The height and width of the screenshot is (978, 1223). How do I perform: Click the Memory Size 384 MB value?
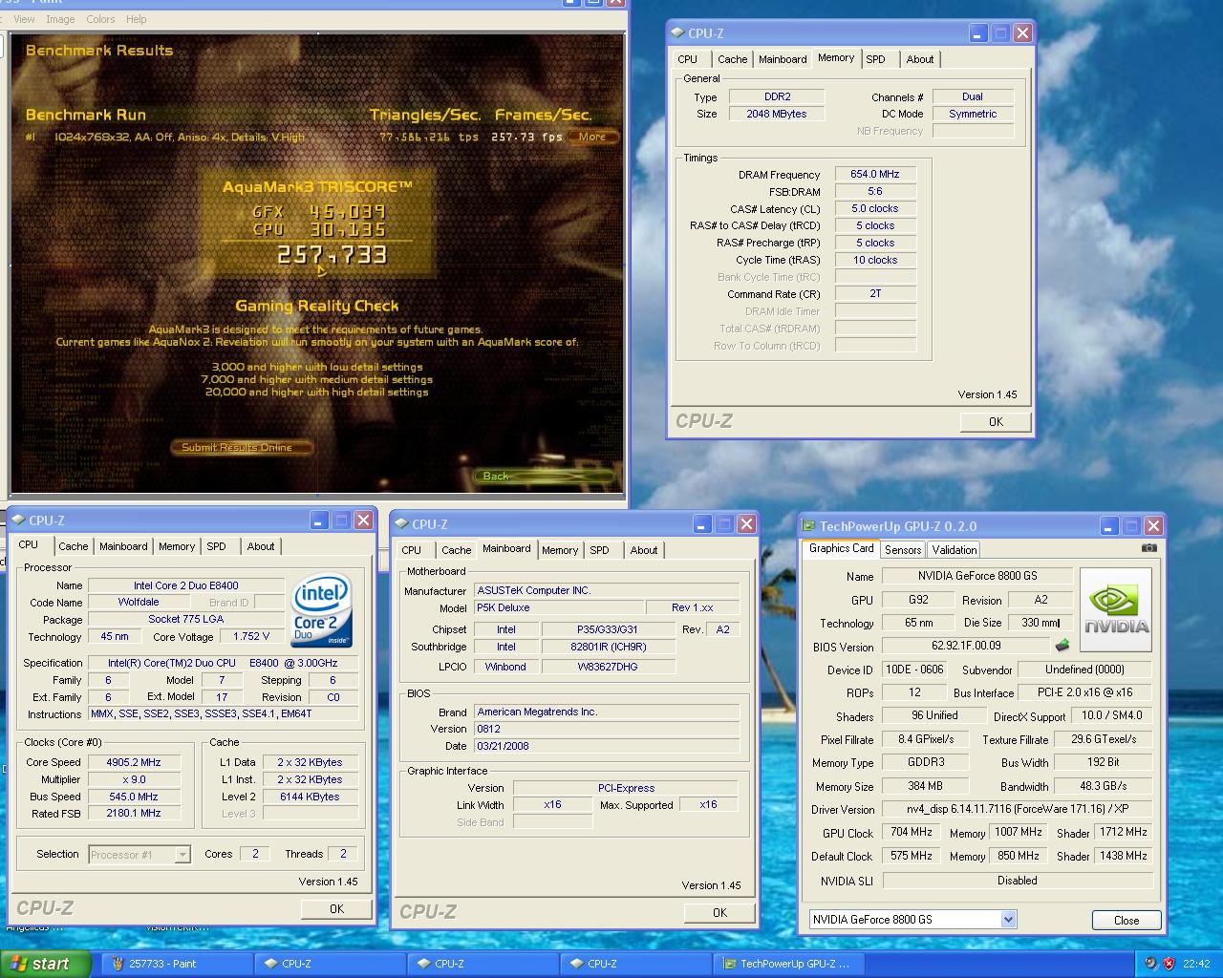click(925, 786)
